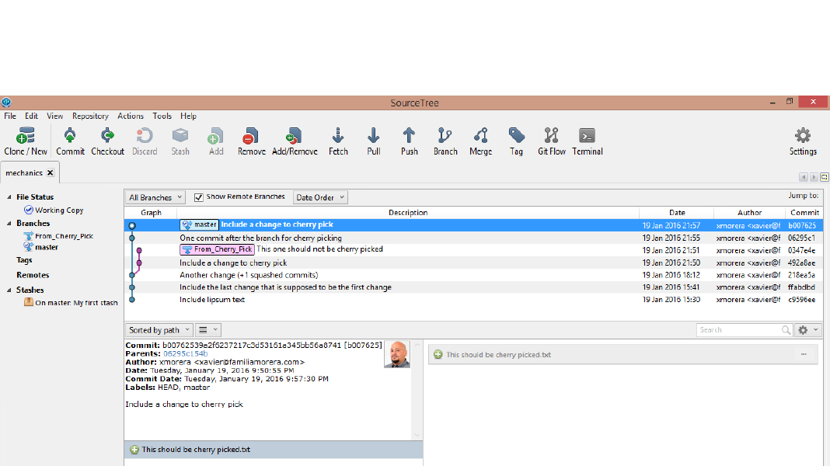Select commit This one should not be cherry picked
The width and height of the screenshot is (830, 466).
(x=474, y=250)
